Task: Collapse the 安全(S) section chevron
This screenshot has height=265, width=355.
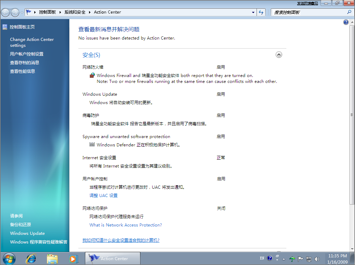Action: (279, 54)
